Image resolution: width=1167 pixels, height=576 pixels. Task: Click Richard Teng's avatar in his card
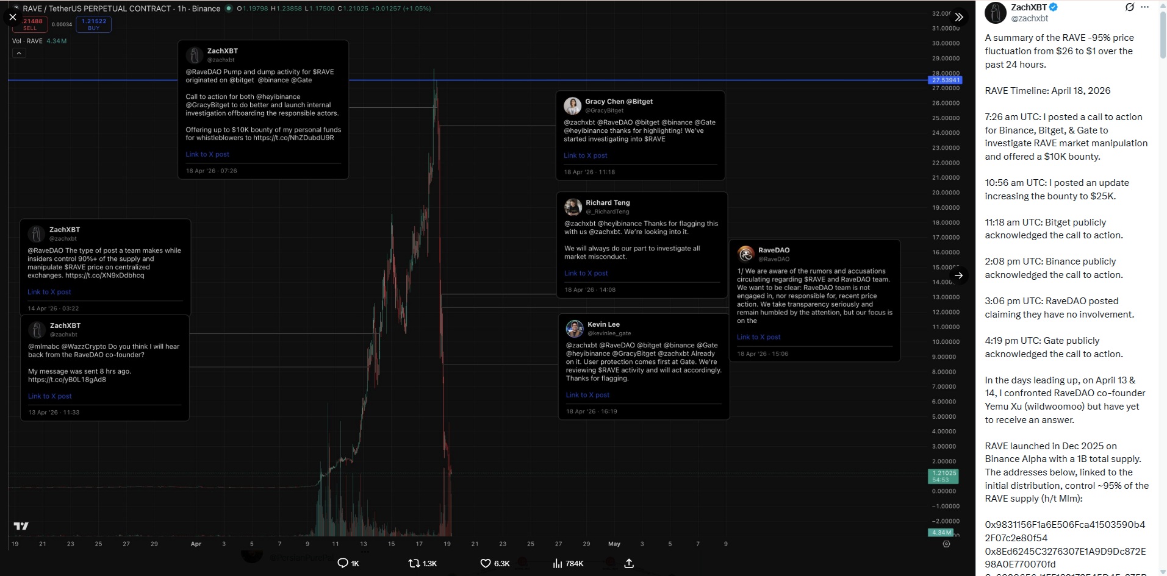[x=573, y=207]
